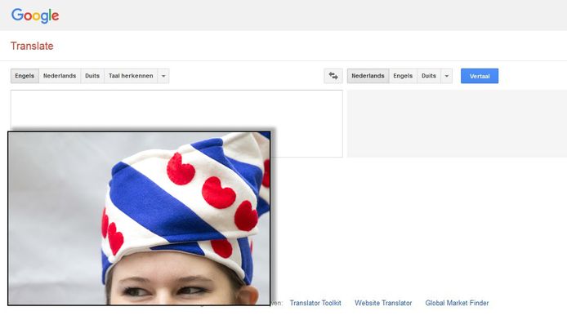Select Duits as target language

click(429, 76)
